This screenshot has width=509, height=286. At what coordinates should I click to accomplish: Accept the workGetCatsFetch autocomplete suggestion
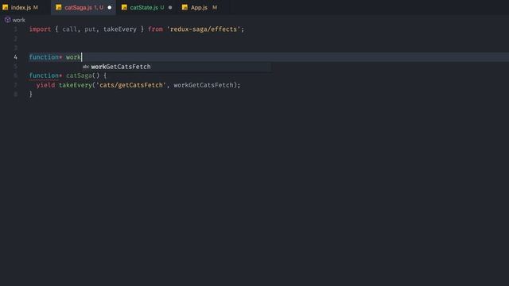[177, 67]
